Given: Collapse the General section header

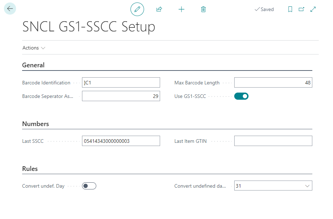Looking at the screenshot, I should click(34, 65).
